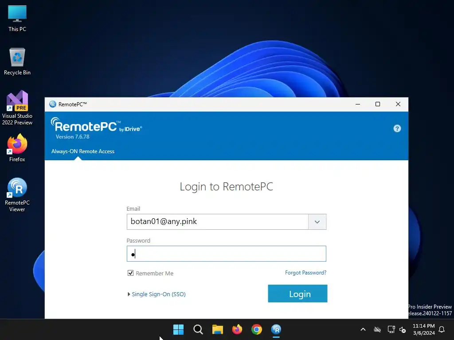454x340 pixels.
Task: Switch to RemotePC taskbar app icon
Action: (276, 329)
